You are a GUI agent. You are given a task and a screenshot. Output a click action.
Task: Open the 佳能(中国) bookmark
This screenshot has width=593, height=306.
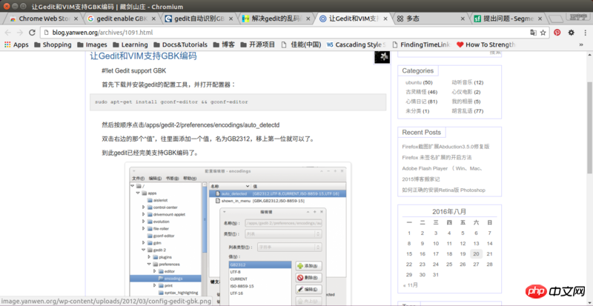coord(301,44)
